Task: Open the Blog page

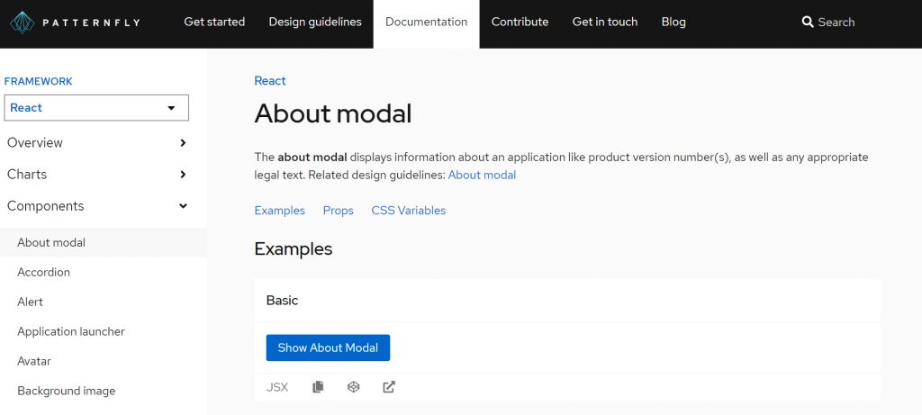Action: point(673,23)
